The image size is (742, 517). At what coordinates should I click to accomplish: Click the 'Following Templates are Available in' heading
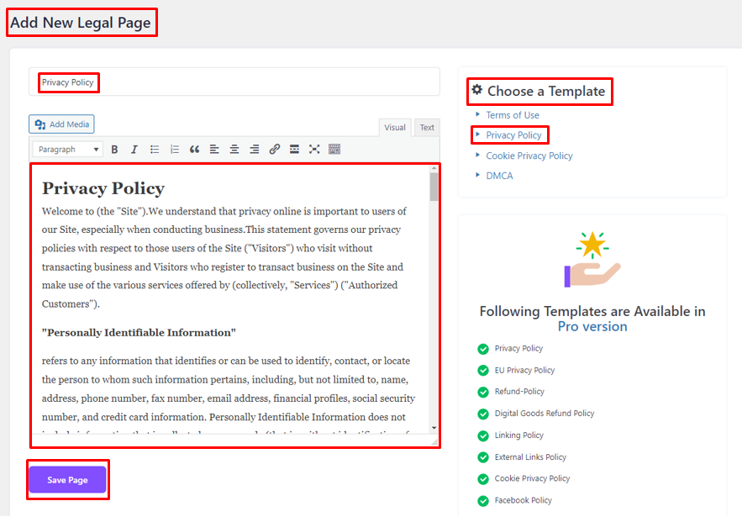(x=592, y=312)
